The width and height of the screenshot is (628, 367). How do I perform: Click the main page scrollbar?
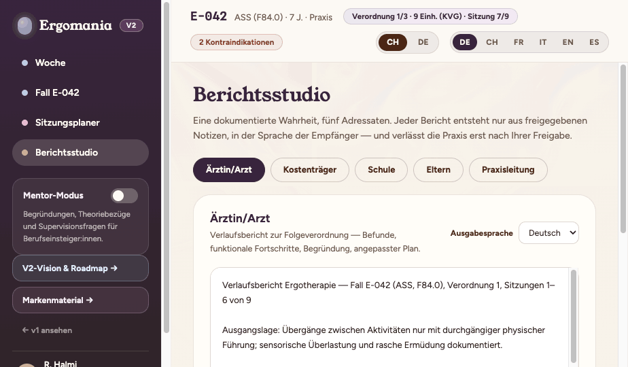click(623, 148)
